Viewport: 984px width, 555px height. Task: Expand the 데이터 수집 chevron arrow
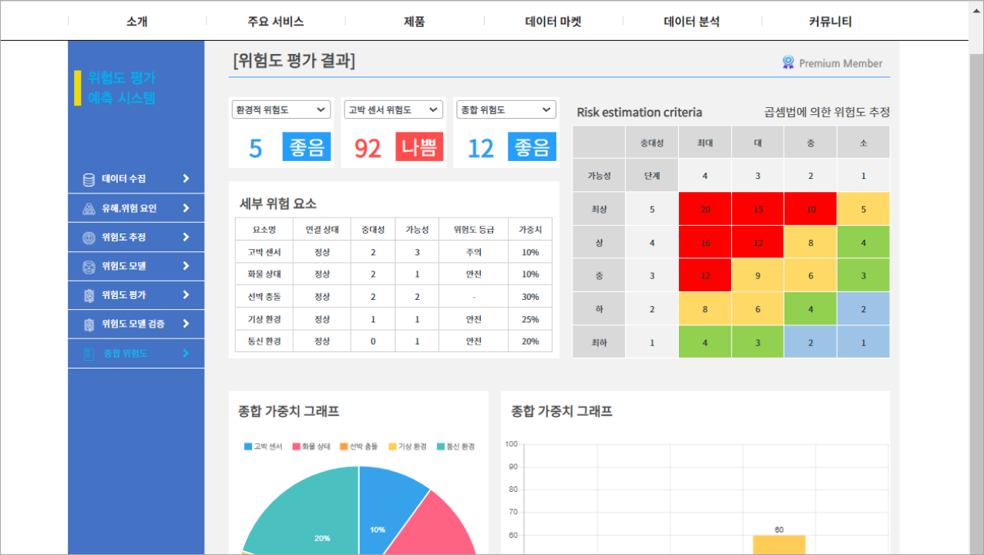[186, 179]
